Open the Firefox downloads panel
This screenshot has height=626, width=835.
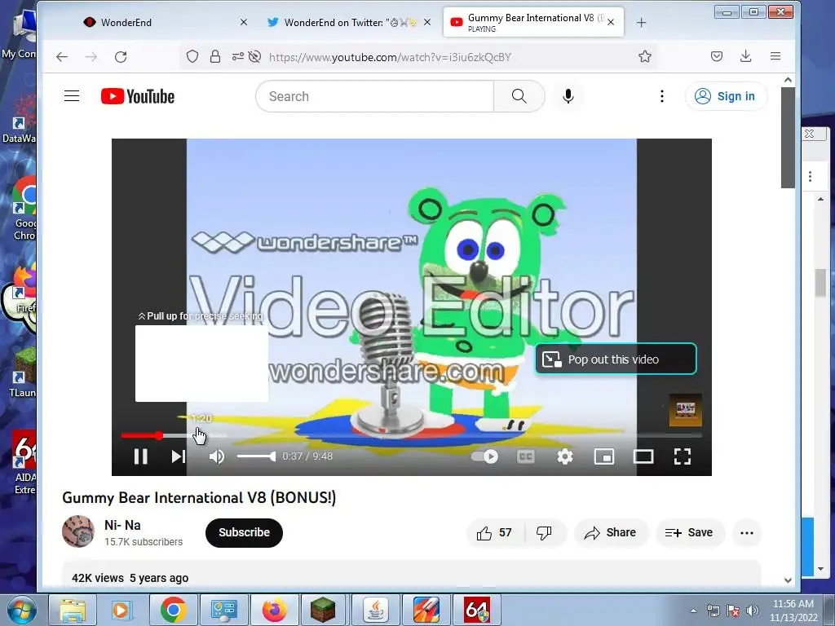[746, 56]
